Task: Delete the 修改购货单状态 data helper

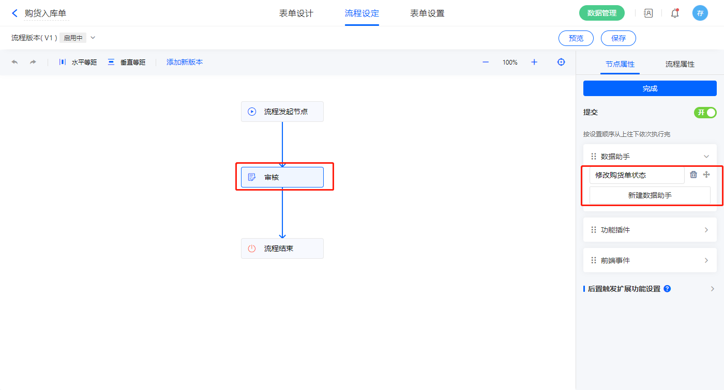Action: pos(693,175)
